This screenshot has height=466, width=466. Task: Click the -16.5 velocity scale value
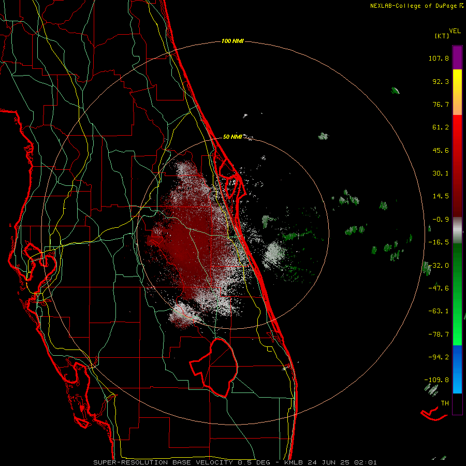click(x=439, y=242)
